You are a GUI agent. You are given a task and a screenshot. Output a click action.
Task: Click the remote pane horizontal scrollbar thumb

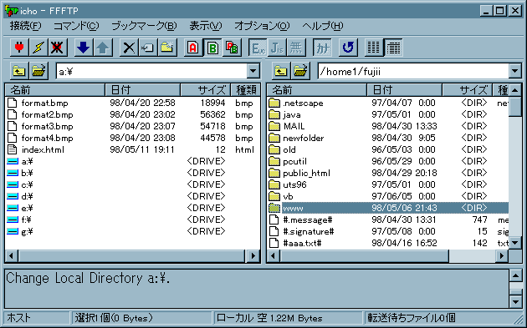tap(365, 256)
